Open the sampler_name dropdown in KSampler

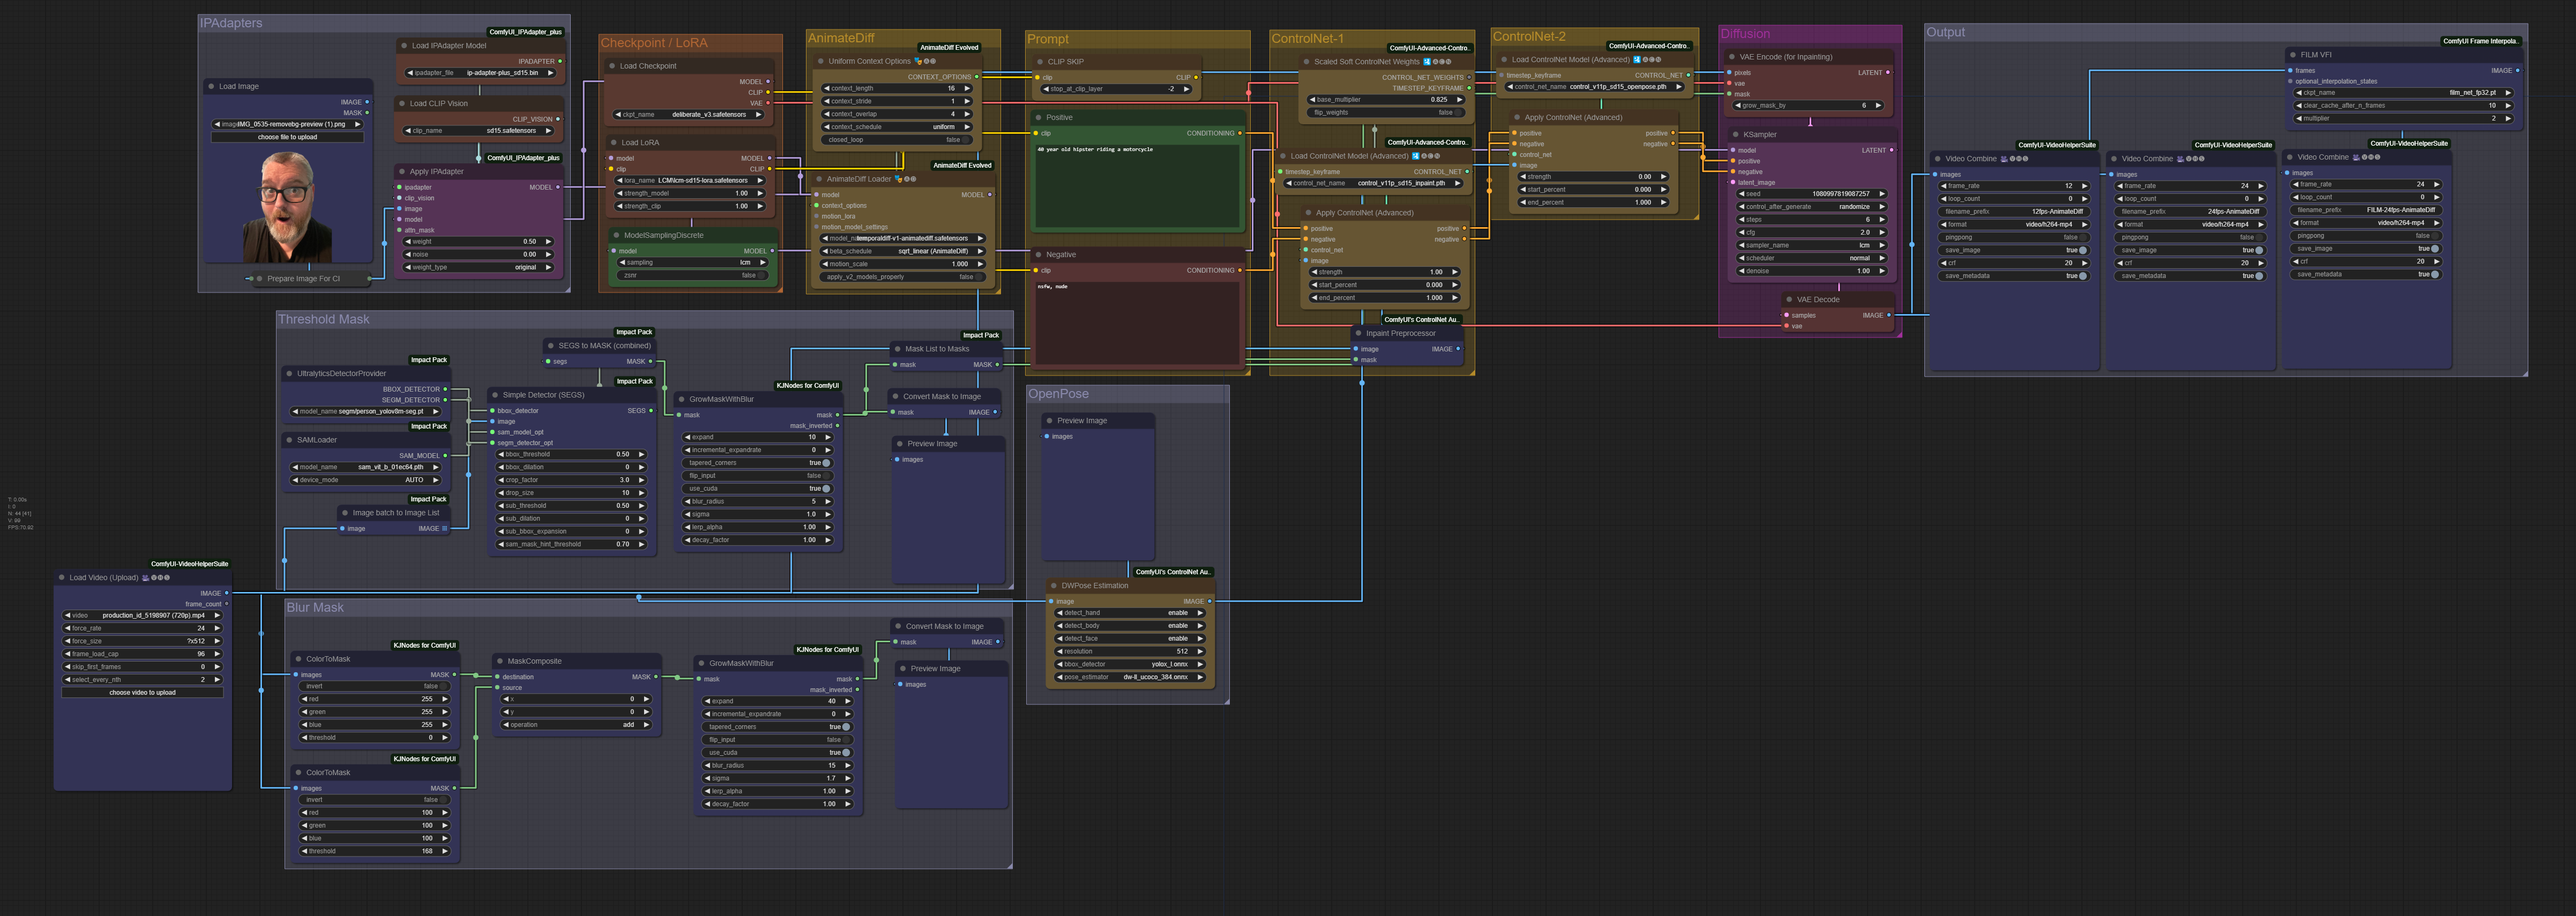click(x=1811, y=245)
